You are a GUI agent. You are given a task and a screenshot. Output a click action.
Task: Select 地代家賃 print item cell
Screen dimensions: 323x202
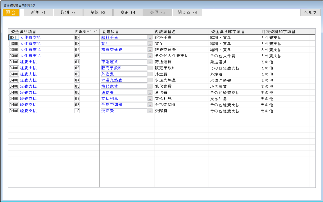point(234,86)
